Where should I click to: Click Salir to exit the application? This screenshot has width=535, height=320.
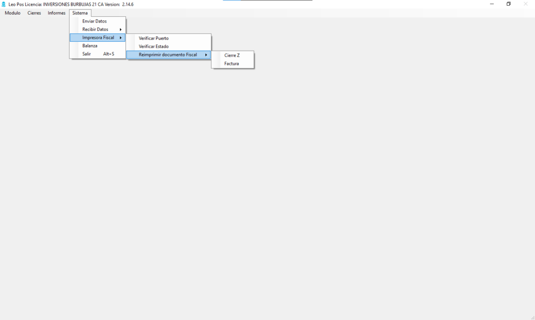point(98,54)
